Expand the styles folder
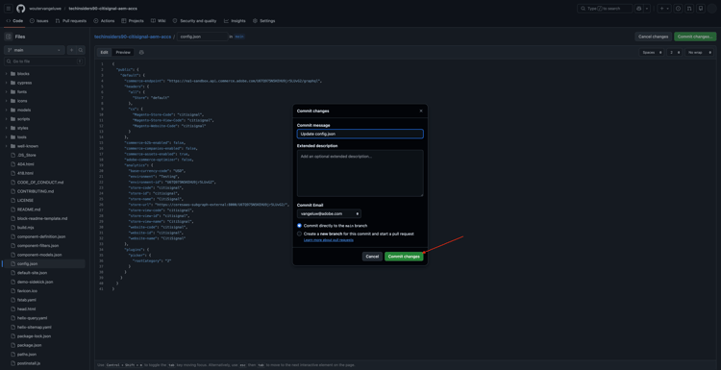Image resolution: width=721 pixels, height=370 pixels. click(22, 128)
